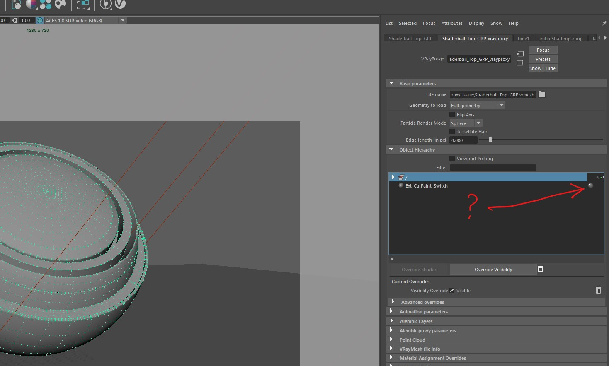Open the Geometry to load dropdown
Image resolution: width=609 pixels, height=366 pixels.
pos(477,106)
